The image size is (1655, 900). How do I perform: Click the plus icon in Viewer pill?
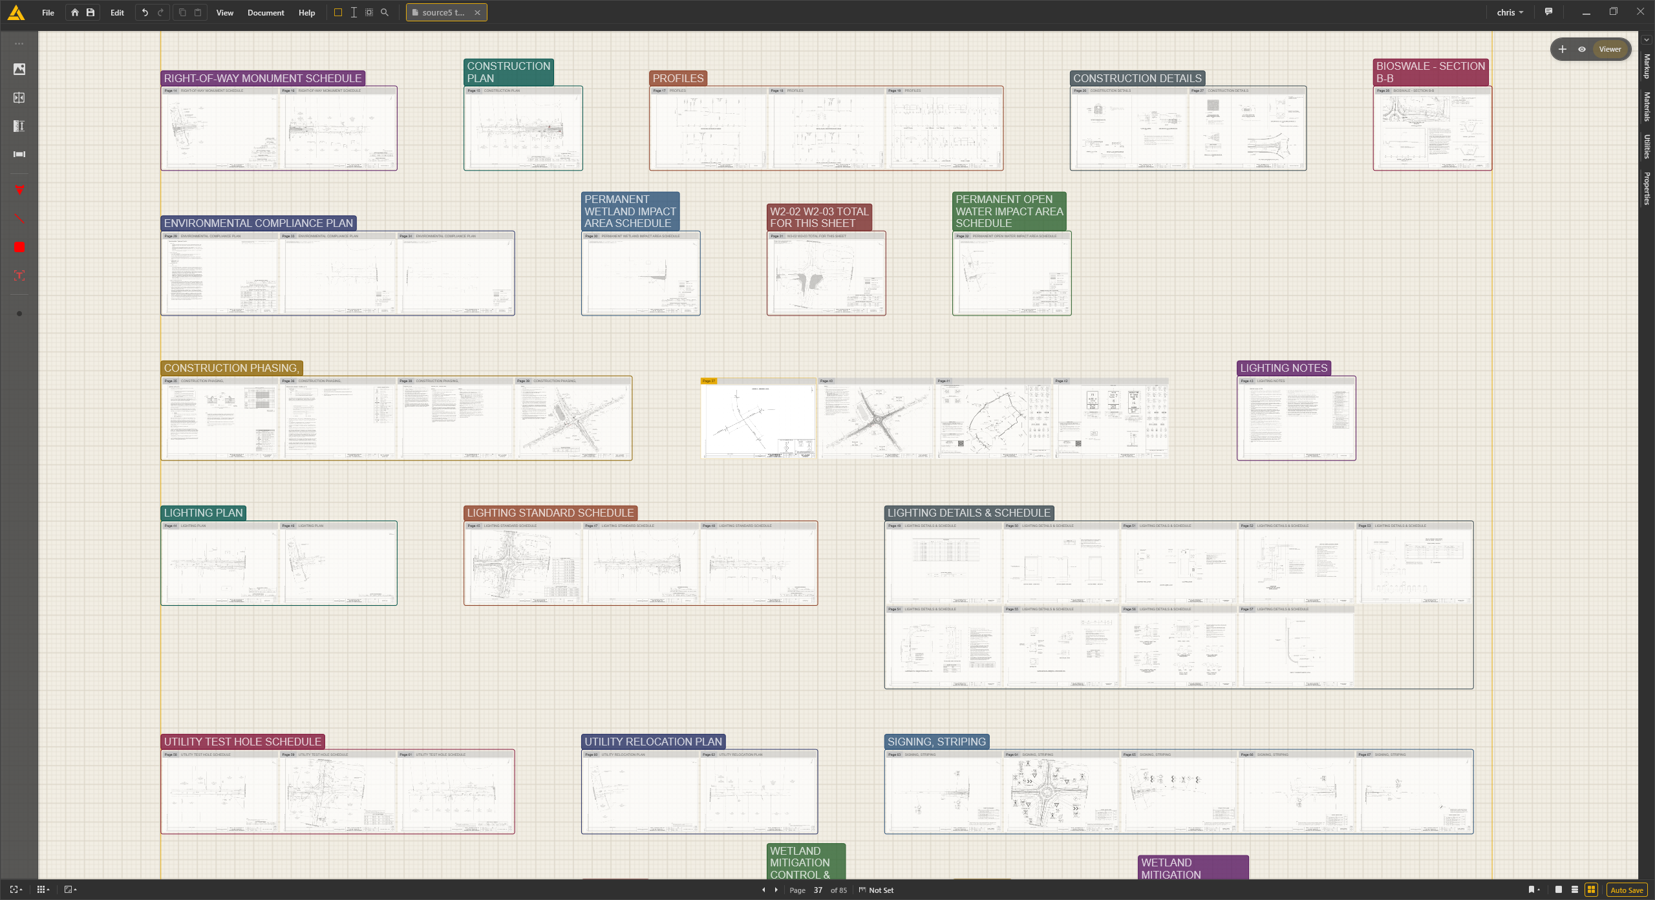1563,49
